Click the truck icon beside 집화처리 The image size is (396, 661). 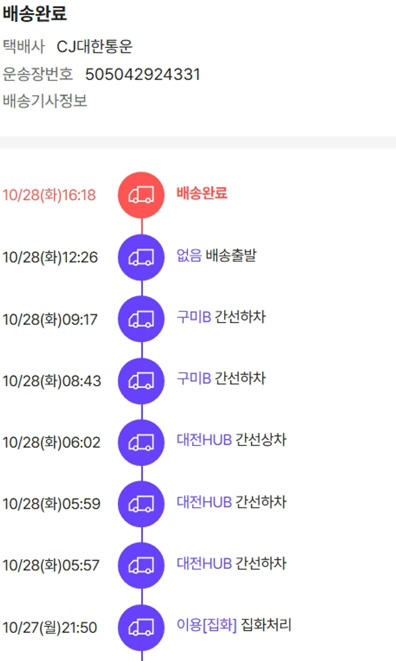141,628
